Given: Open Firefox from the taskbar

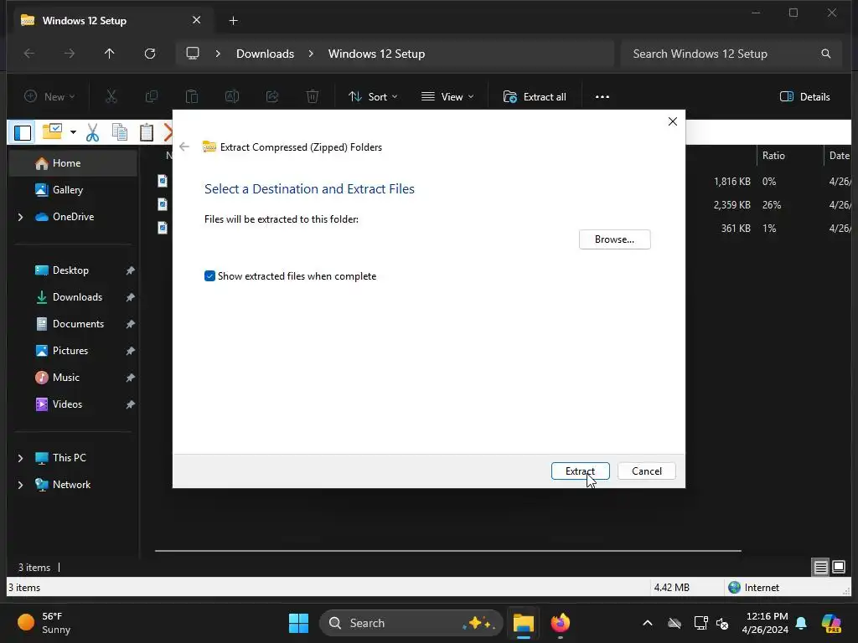Looking at the screenshot, I should pyautogui.click(x=560, y=623).
